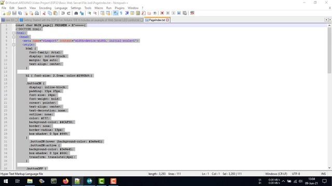Image resolution: width=332 pixels, height=186 pixels.
Task: Toggle indent guide display
Action: click(x=127, y=13)
